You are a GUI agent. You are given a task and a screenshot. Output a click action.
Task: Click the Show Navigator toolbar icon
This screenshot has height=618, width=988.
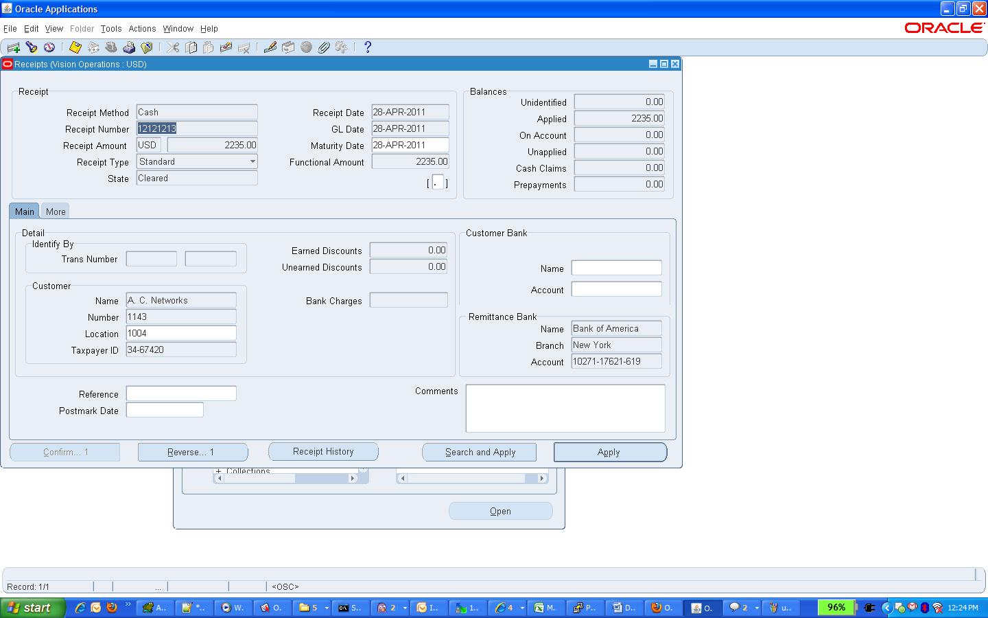tap(49, 47)
